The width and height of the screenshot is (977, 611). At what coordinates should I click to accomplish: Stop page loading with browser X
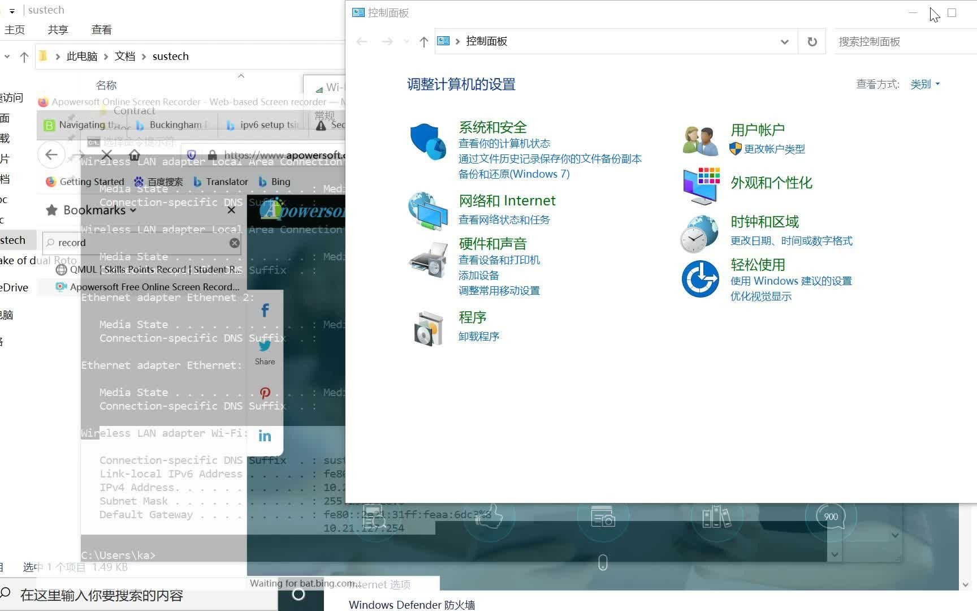tap(106, 155)
